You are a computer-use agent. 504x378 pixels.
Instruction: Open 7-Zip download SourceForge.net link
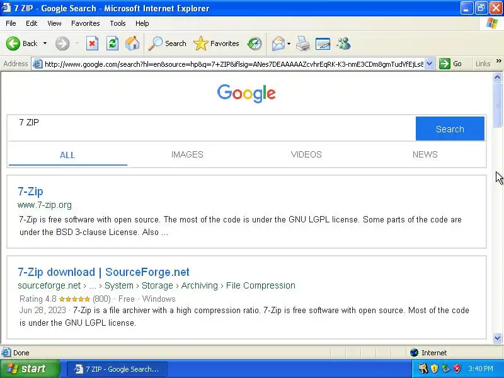[x=103, y=272]
